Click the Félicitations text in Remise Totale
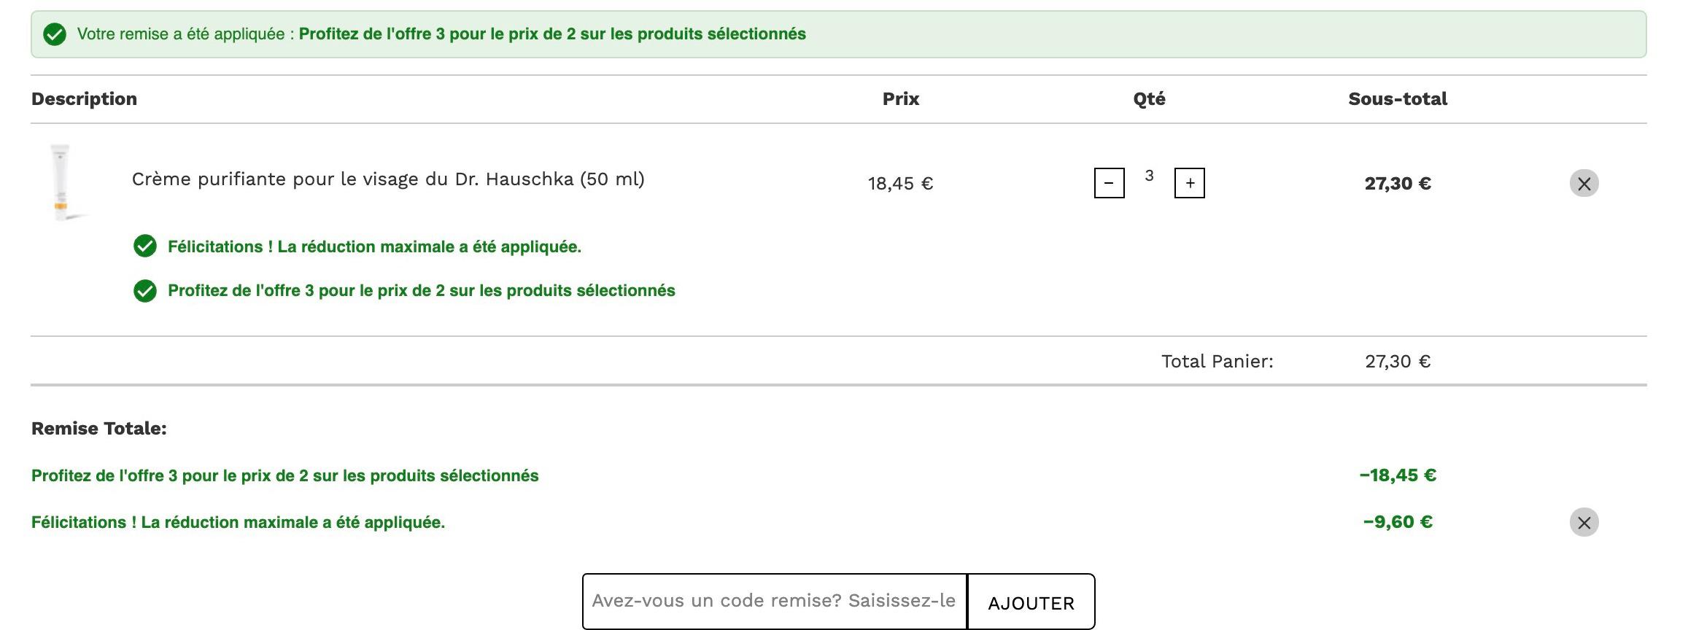The width and height of the screenshot is (1688, 630). [x=238, y=523]
